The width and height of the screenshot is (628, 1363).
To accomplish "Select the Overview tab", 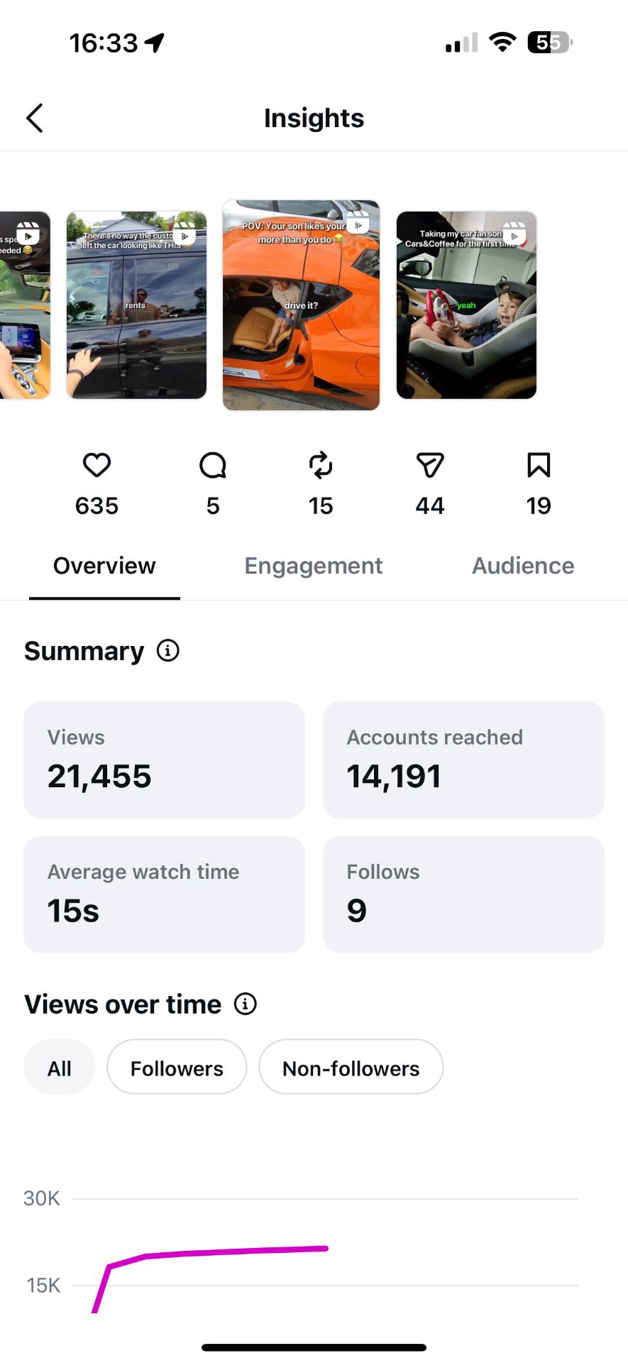I will [x=104, y=566].
